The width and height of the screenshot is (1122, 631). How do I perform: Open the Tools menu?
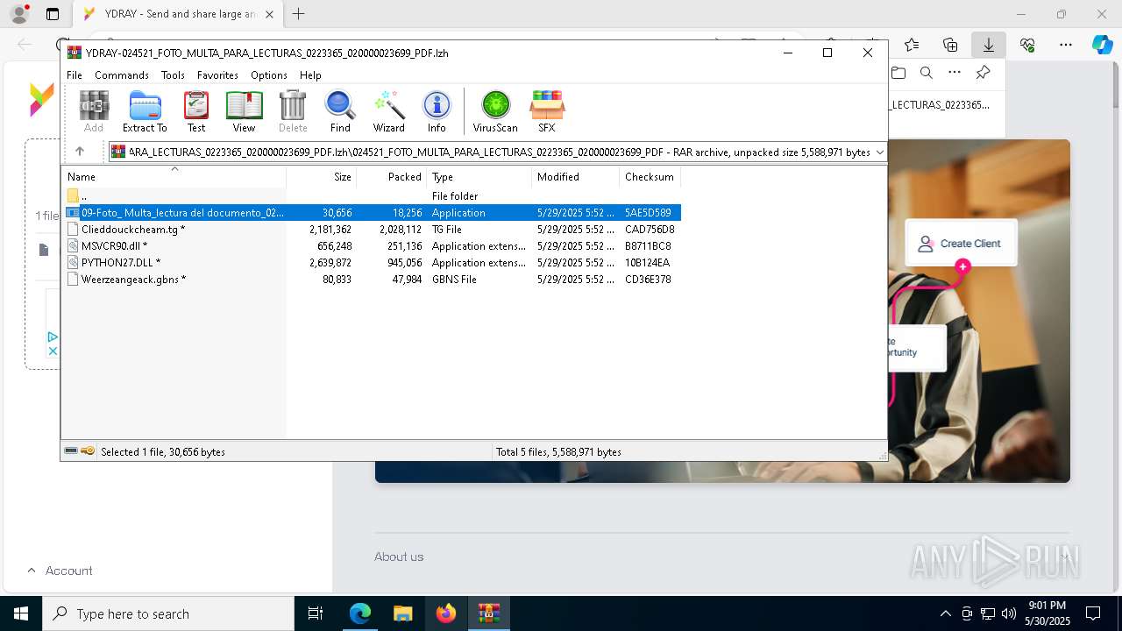173,75
